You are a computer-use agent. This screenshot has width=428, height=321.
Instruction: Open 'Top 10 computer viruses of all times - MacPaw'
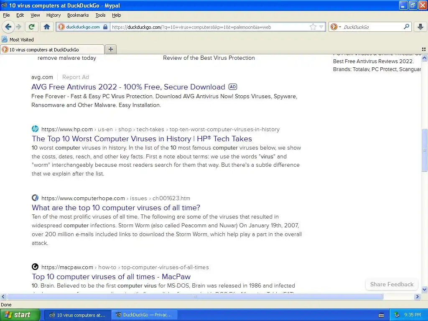coord(111,277)
